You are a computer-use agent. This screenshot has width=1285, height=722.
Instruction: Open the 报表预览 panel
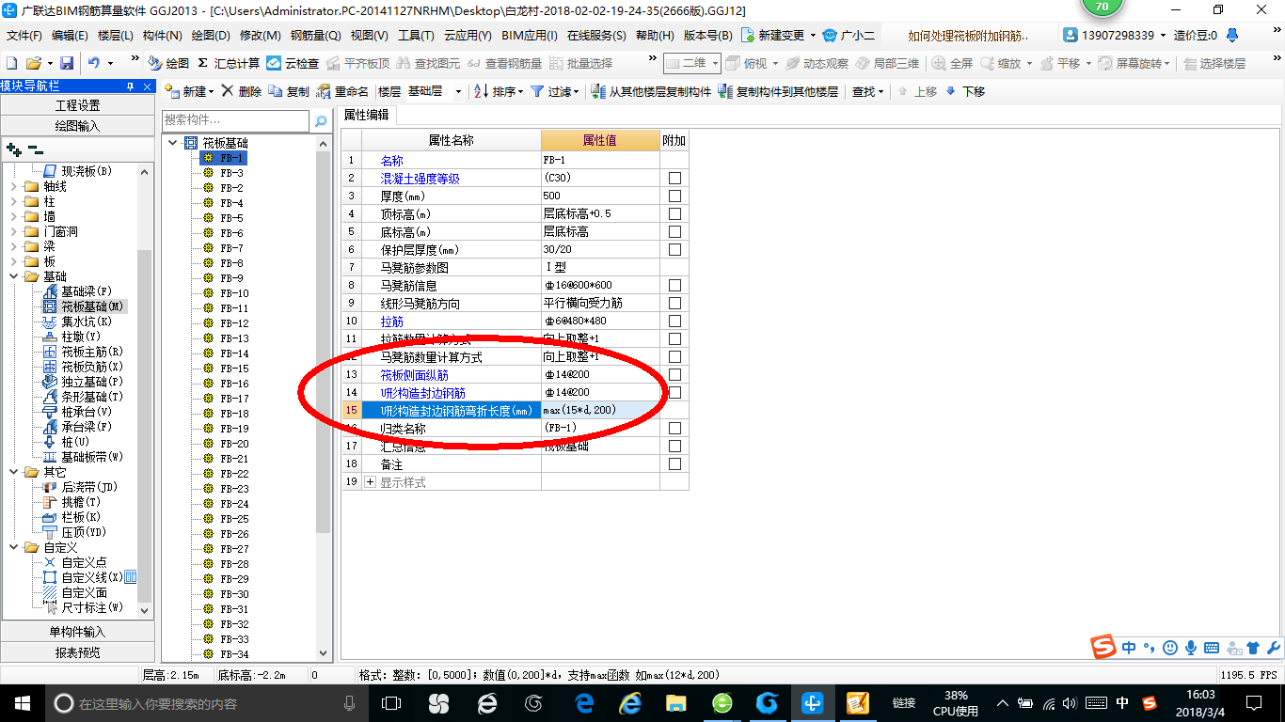coord(77,652)
